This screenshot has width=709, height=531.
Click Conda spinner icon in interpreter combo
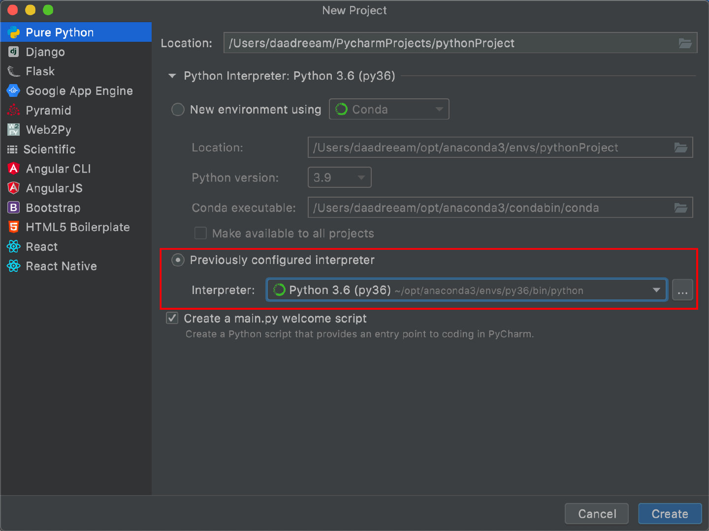(x=279, y=290)
